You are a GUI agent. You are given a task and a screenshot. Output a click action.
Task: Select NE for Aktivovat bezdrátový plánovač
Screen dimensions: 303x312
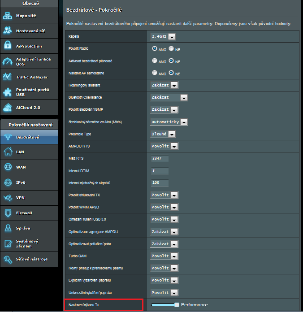pyautogui.click(x=171, y=61)
